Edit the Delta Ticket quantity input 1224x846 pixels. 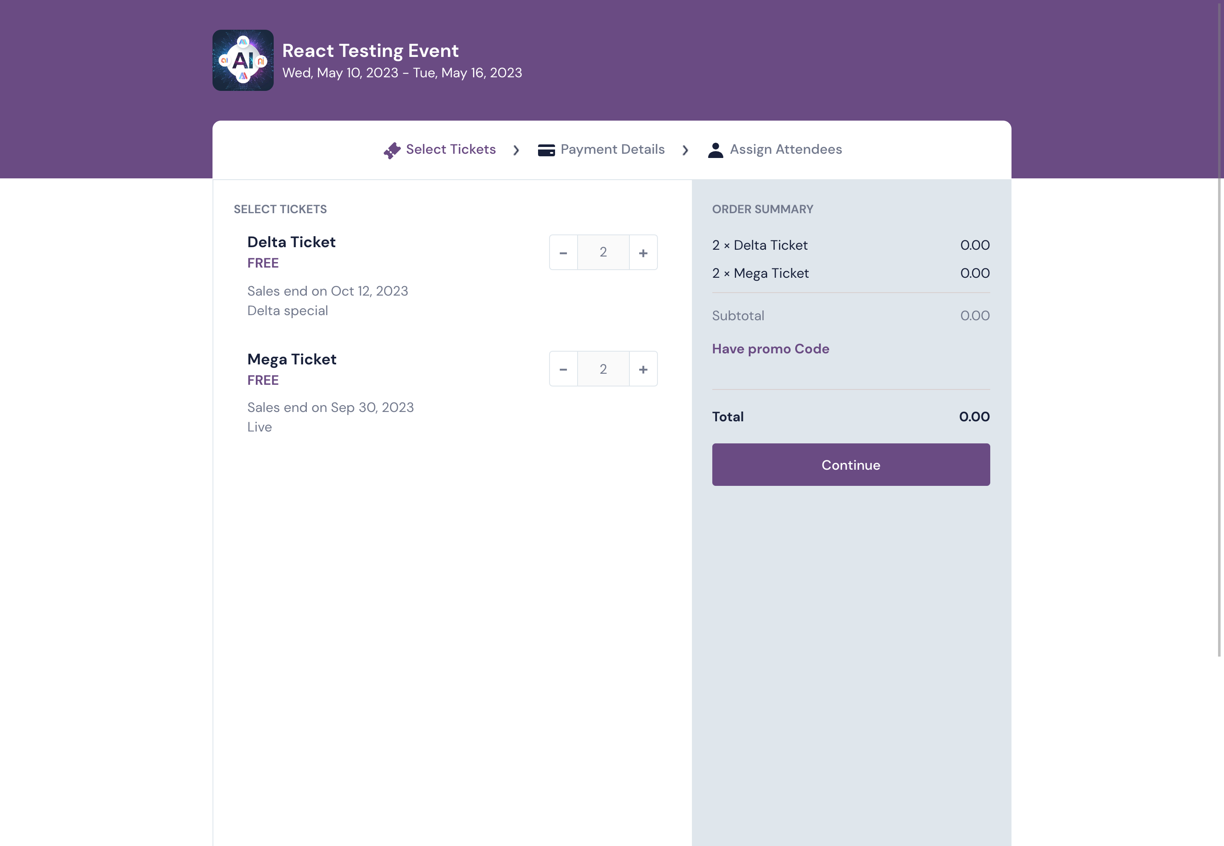click(603, 252)
